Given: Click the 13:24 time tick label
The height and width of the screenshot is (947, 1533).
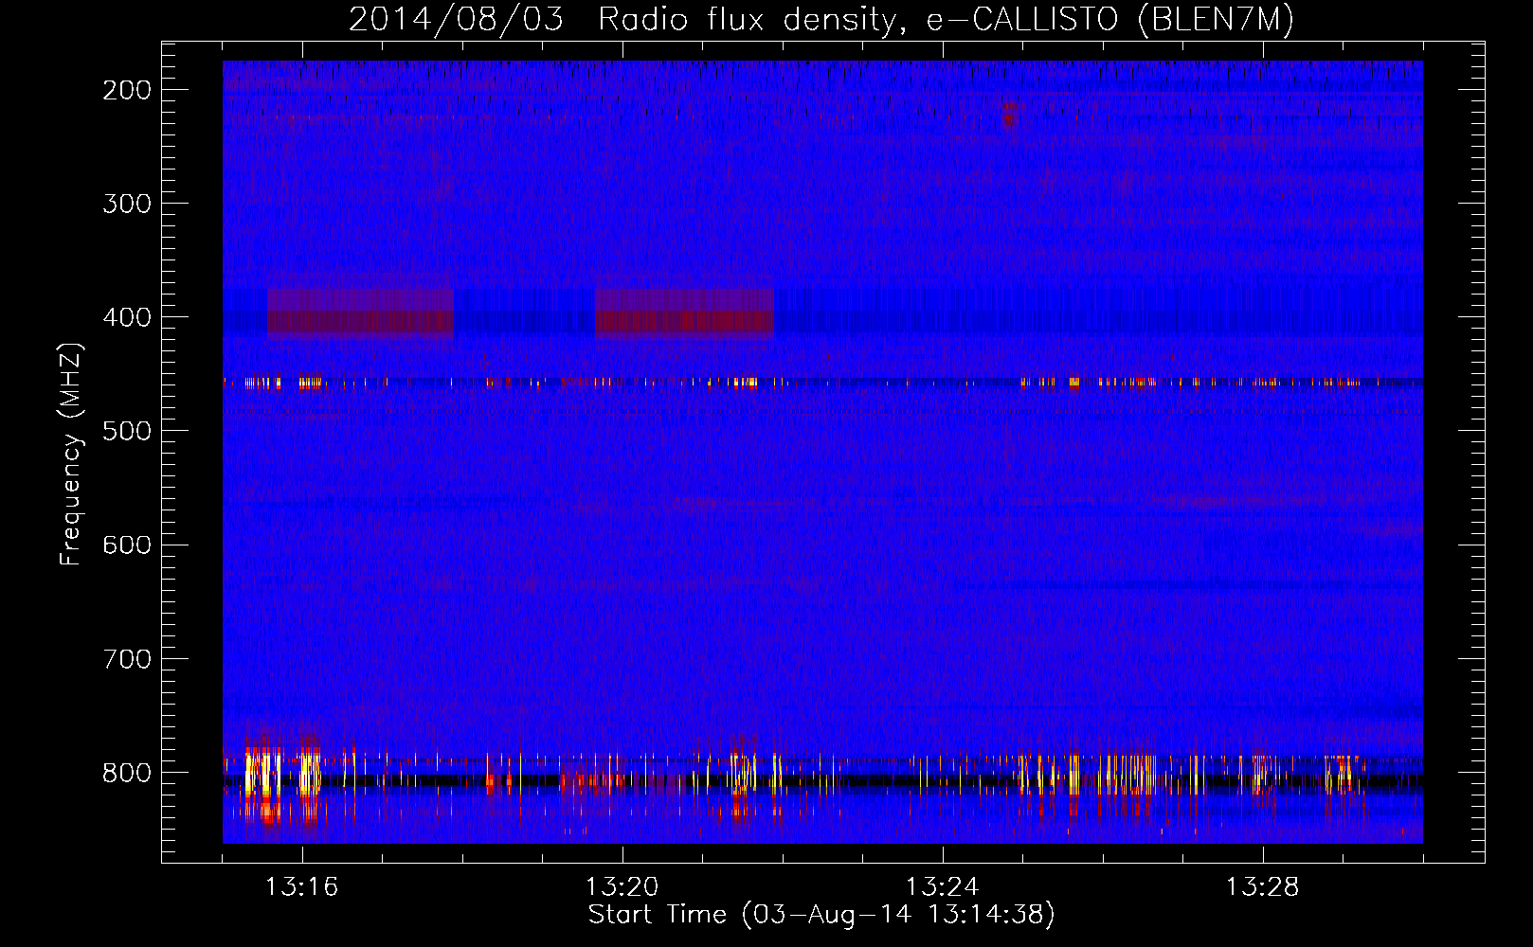Looking at the screenshot, I should [943, 887].
